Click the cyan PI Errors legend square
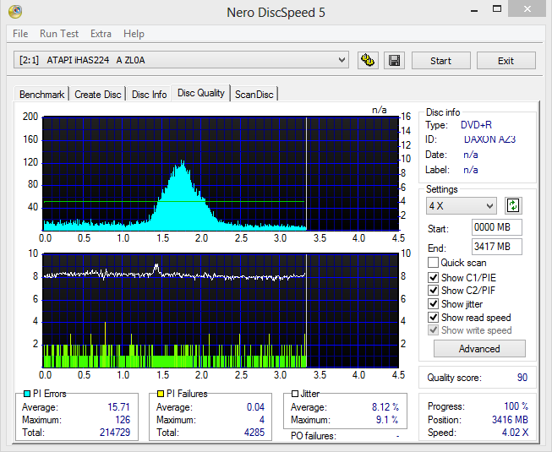This screenshot has height=452, width=552. pos(27,394)
